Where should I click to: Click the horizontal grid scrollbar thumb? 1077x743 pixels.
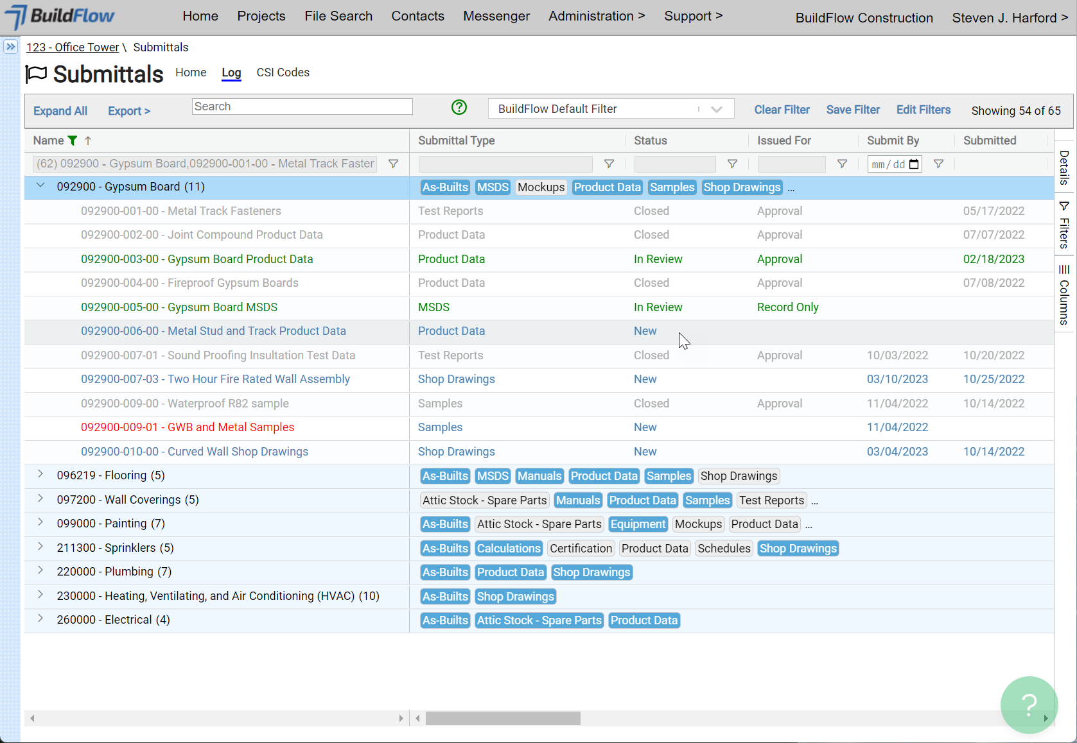[503, 718]
